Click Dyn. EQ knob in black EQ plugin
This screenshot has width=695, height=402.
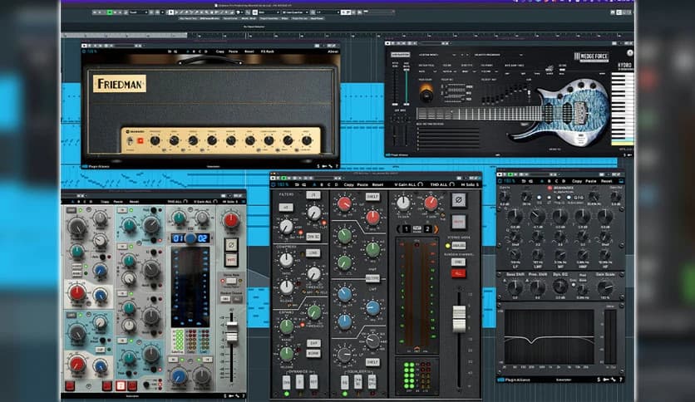[x=559, y=287]
